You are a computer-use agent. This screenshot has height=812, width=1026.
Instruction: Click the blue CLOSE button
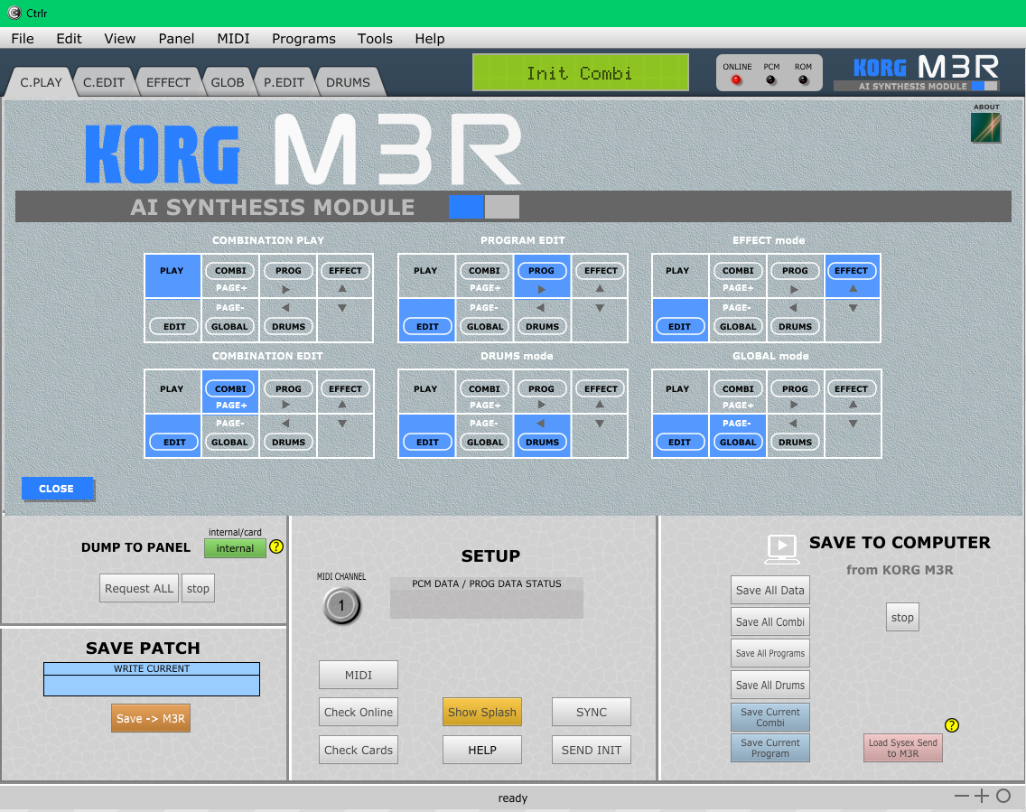pyautogui.click(x=56, y=489)
